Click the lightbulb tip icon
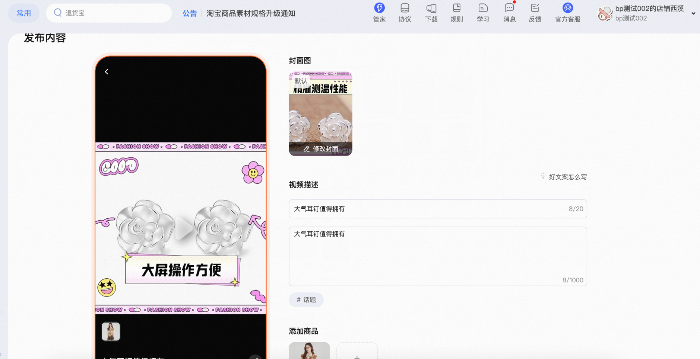This screenshot has width=700, height=359. tap(543, 176)
